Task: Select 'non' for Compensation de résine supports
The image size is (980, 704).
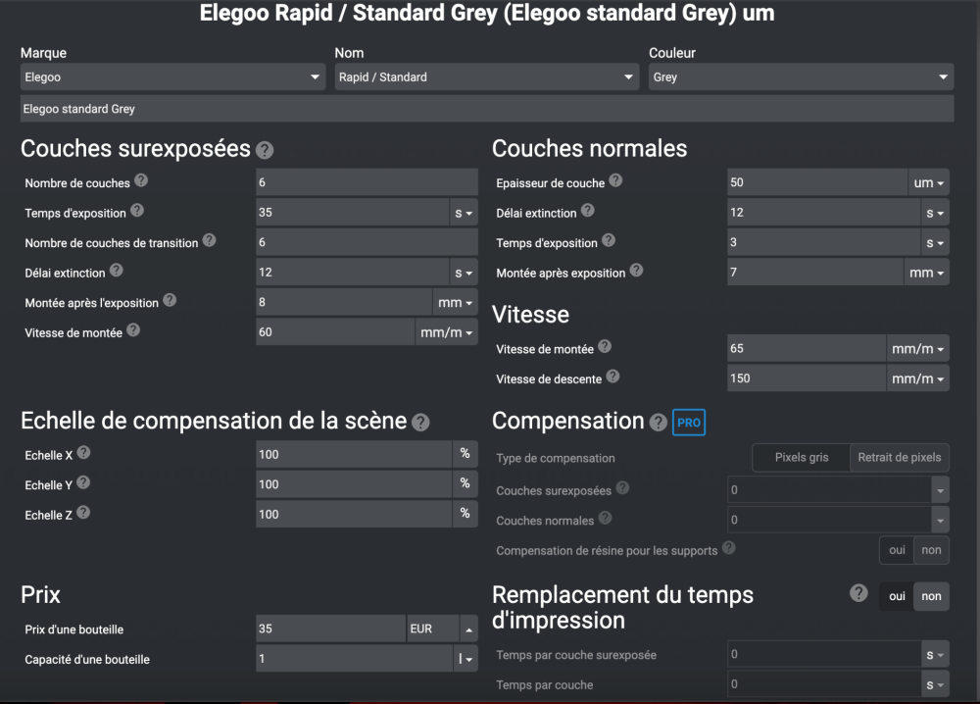Action: [x=931, y=550]
